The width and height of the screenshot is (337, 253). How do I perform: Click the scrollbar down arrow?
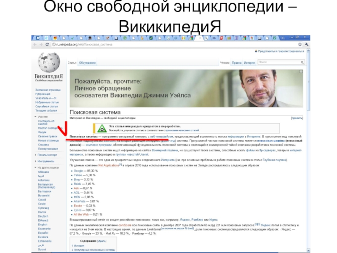click(x=308, y=250)
